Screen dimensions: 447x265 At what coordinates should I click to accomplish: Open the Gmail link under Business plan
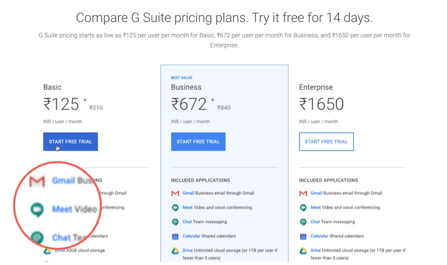click(x=188, y=193)
